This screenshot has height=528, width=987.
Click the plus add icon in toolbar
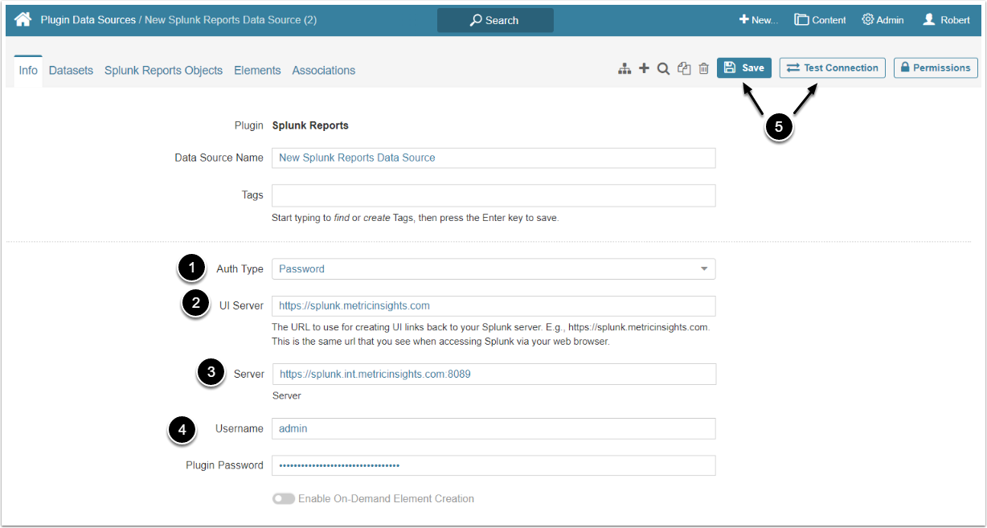click(x=644, y=69)
